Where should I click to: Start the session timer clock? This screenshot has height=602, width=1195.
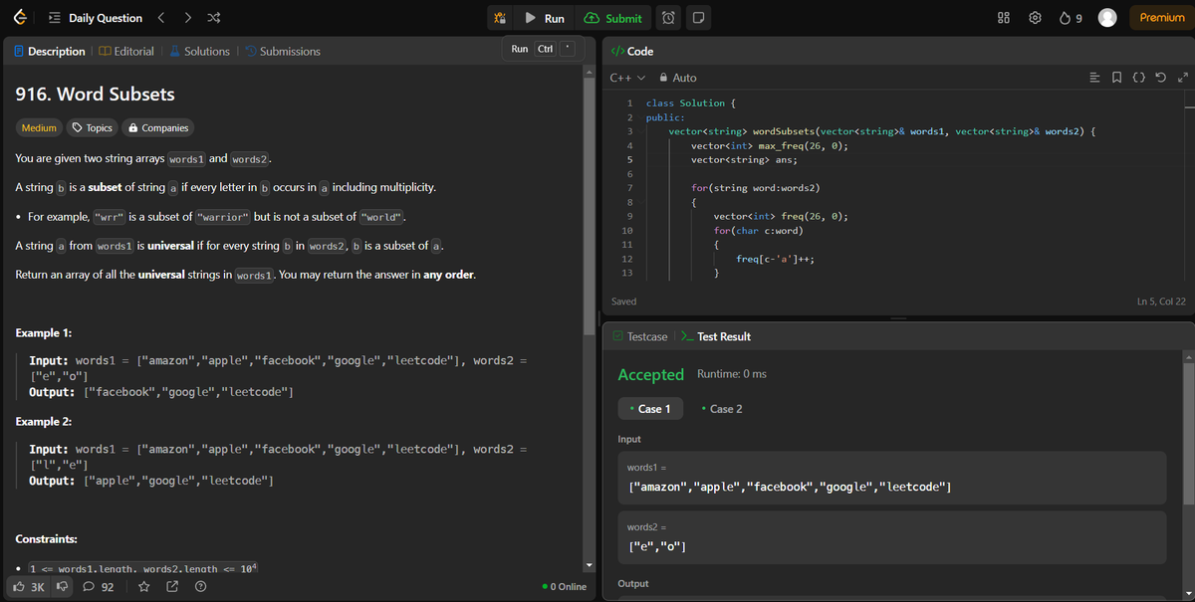[668, 17]
